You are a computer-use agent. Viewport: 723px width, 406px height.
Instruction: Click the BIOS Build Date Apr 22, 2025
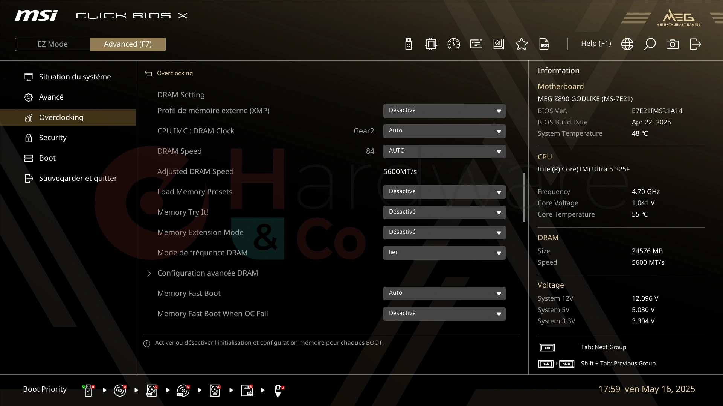tap(651, 122)
